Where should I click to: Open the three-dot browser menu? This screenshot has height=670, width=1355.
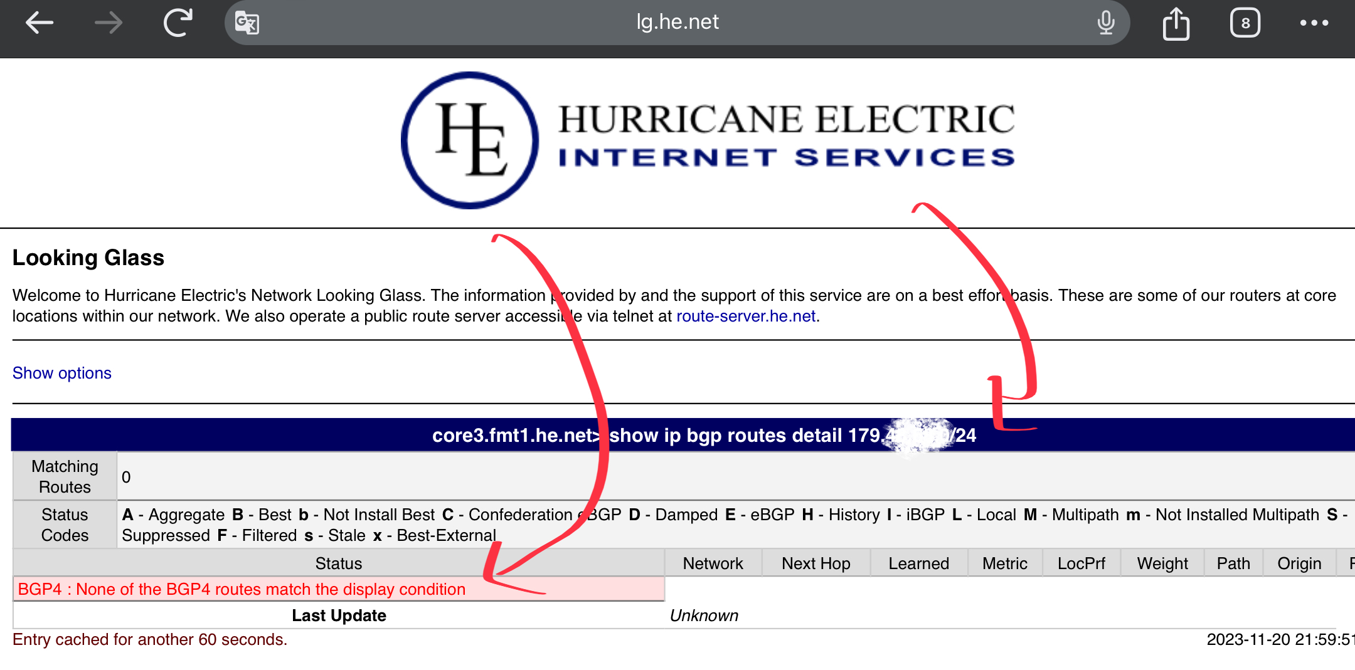(1314, 23)
